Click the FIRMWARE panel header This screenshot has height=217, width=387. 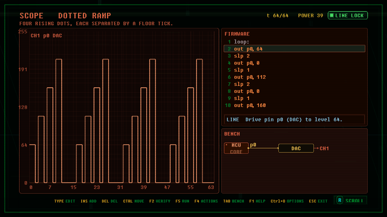point(237,34)
